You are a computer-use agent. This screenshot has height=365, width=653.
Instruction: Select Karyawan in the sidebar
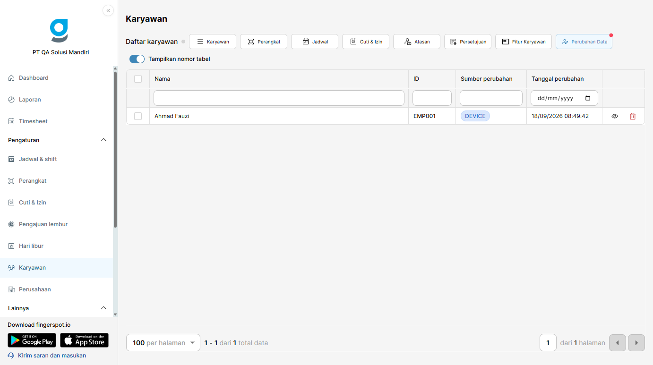[57, 268]
